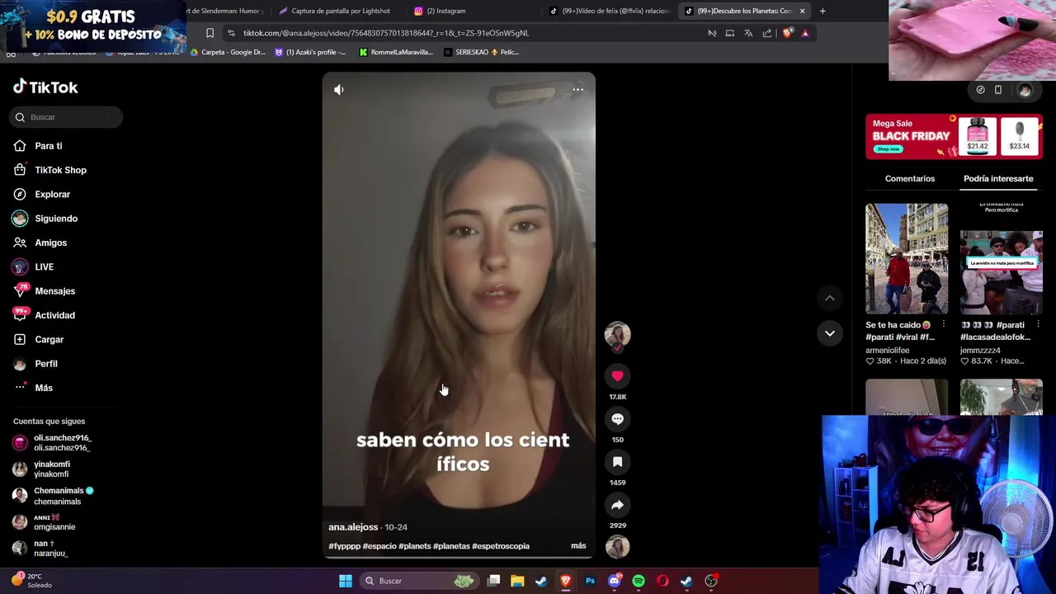1056x594 pixels.
Task: Open the Mega Sale Black Friday banner
Action: coord(954,136)
